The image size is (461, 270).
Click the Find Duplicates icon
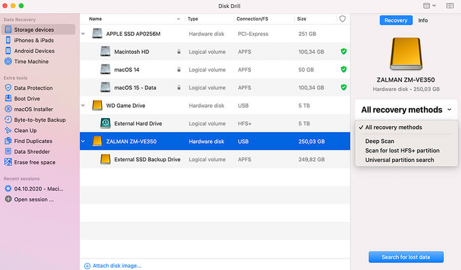[x=8, y=141]
